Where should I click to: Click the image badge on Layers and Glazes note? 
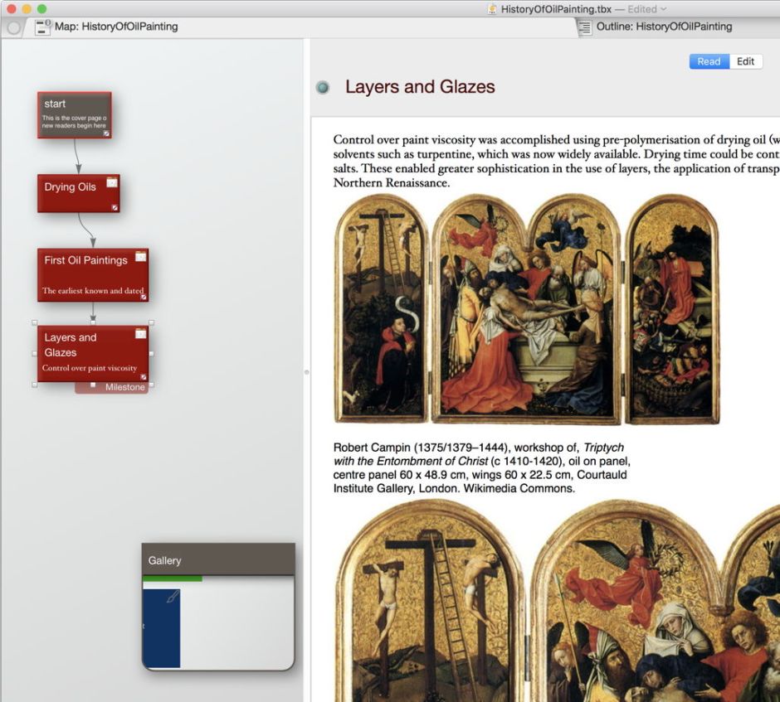140,333
